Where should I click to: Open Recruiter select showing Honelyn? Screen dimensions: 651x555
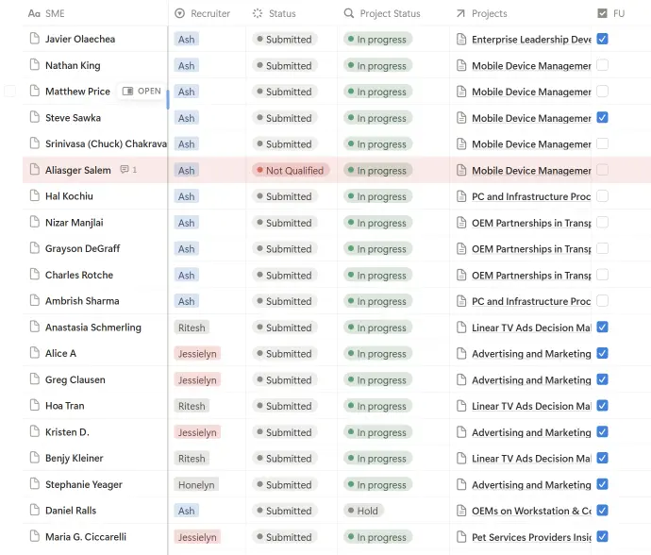pyautogui.click(x=196, y=484)
